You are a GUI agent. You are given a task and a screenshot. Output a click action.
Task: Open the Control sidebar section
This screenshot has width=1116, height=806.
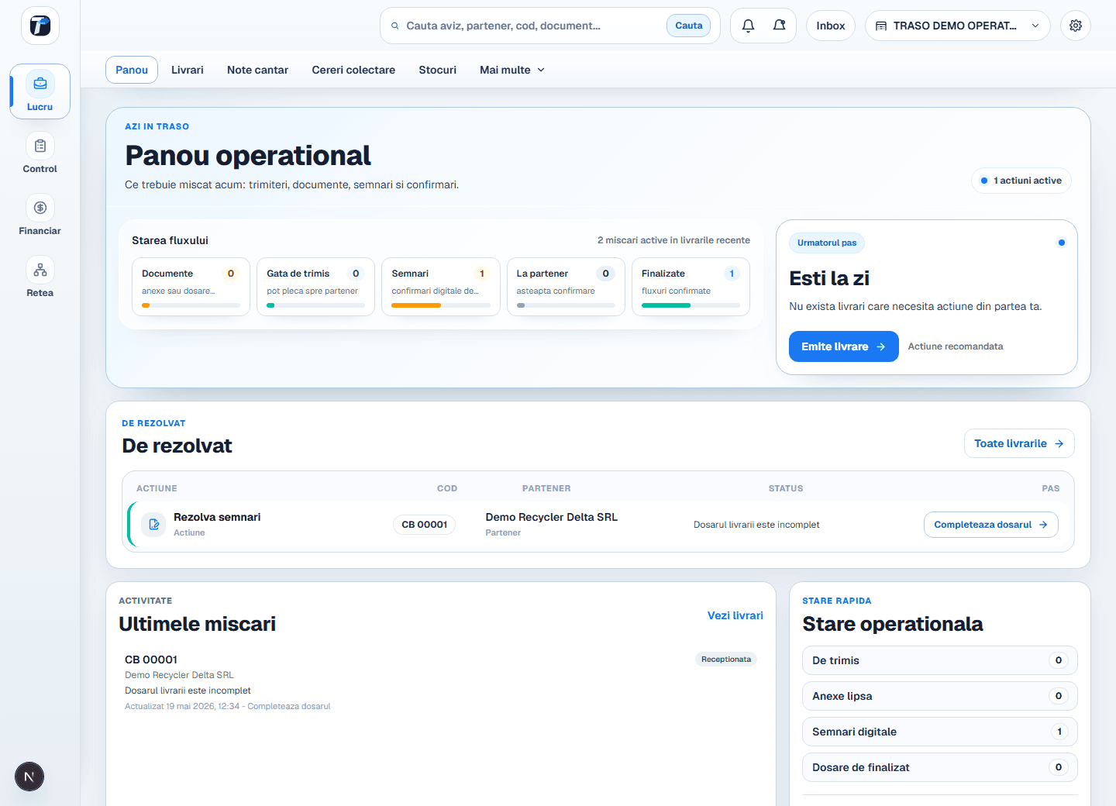pos(40,153)
